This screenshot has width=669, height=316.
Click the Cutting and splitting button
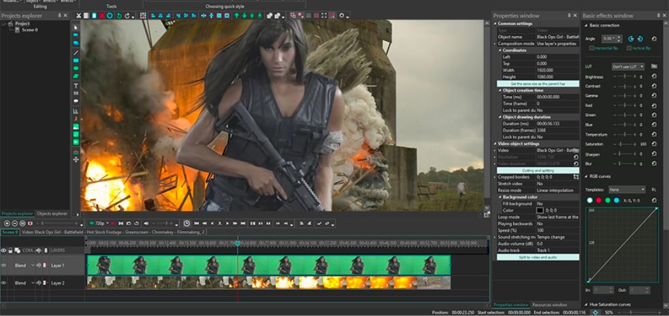pyautogui.click(x=538, y=170)
